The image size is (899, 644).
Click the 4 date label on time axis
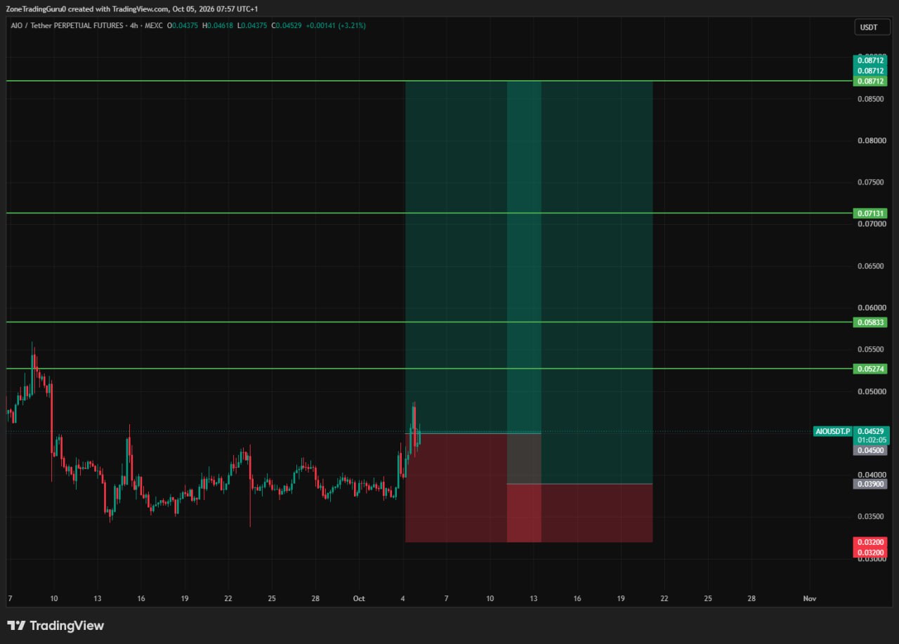(402, 598)
